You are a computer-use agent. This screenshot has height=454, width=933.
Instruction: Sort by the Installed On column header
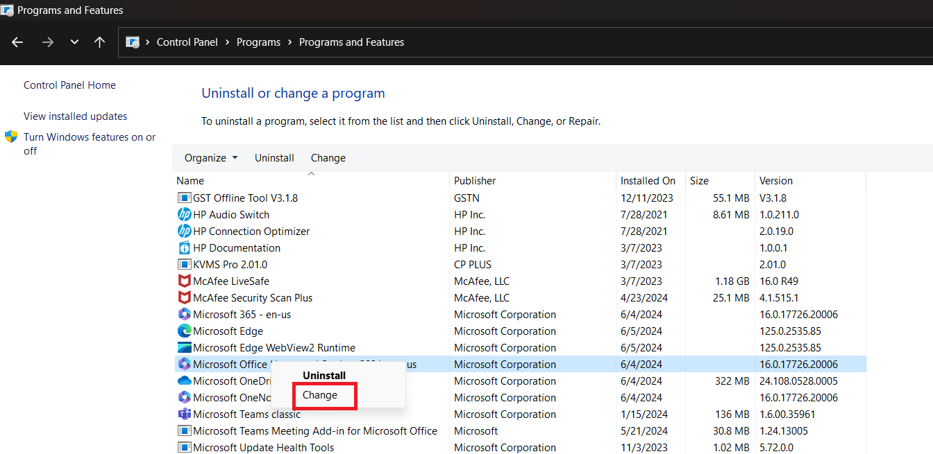click(x=650, y=181)
